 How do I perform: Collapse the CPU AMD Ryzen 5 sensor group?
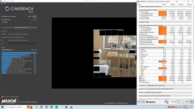pyautogui.click(x=138, y=10)
